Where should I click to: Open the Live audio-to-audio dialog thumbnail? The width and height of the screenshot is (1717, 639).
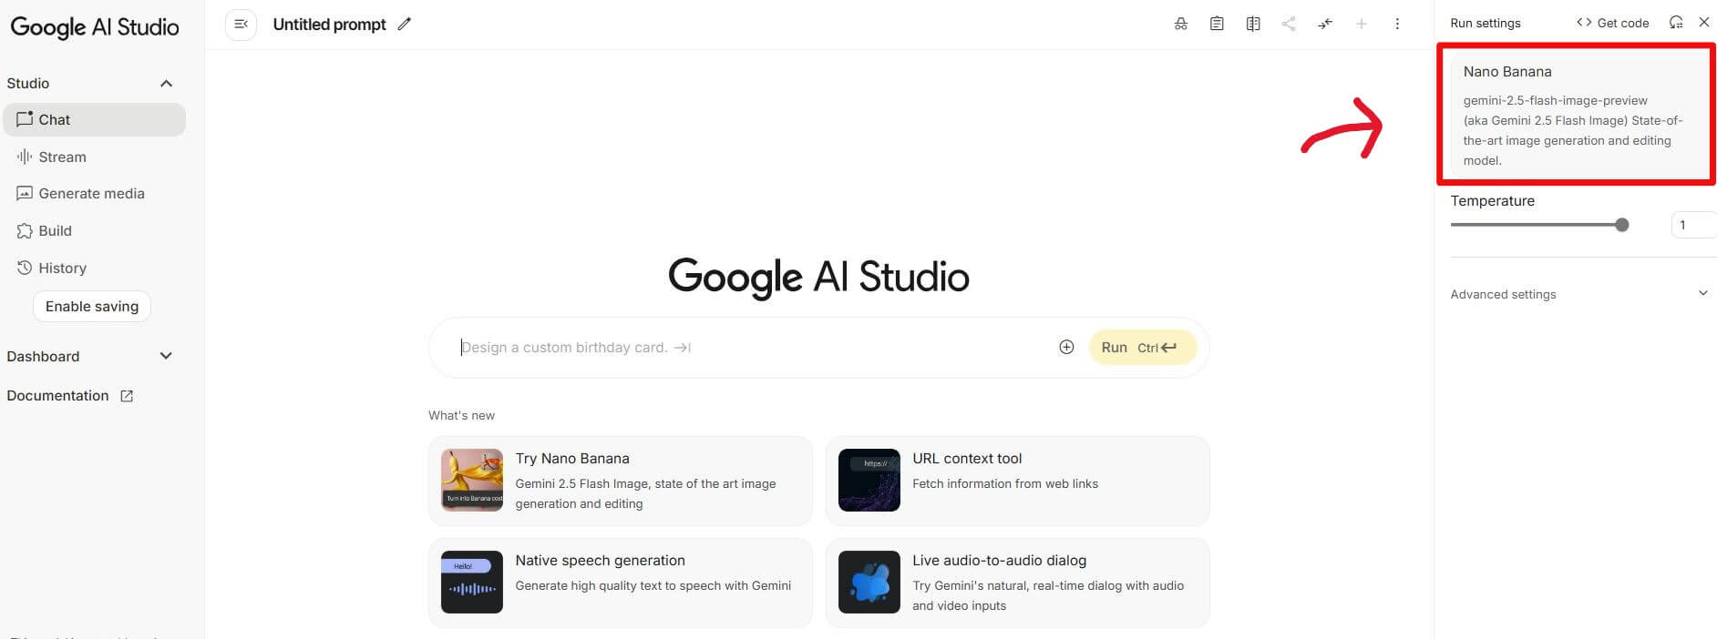coord(869,582)
